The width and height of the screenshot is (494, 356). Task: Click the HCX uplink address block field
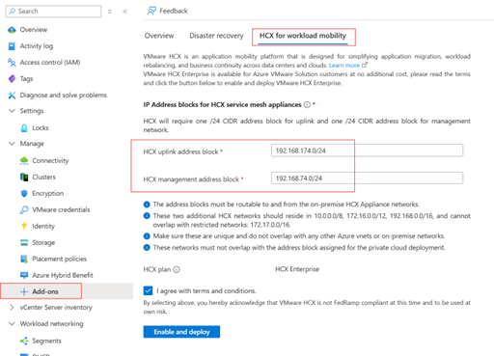(367, 151)
